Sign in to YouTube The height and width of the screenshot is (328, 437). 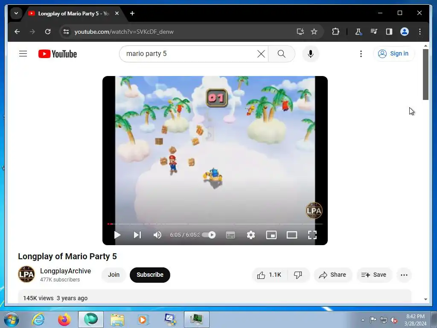pyautogui.click(x=393, y=53)
